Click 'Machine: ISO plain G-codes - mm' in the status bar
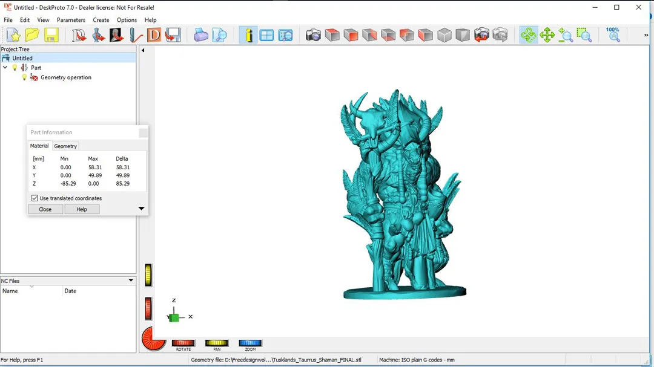The width and height of the screenshot is (654, 367). coord(417,360)
